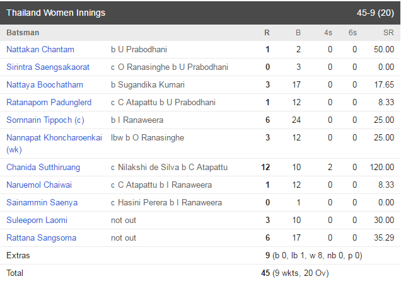The width and height of the screenshot is (401, 286).
Task: Click the Extras row label
Action: (18, 255)
